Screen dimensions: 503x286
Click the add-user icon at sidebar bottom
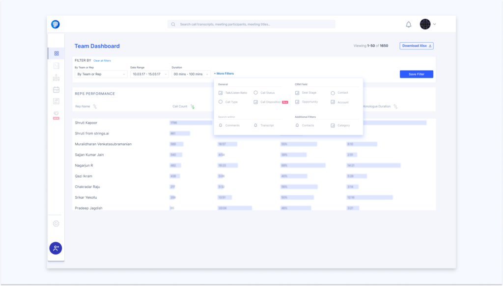pyautogui.click(x=56, y=248)
